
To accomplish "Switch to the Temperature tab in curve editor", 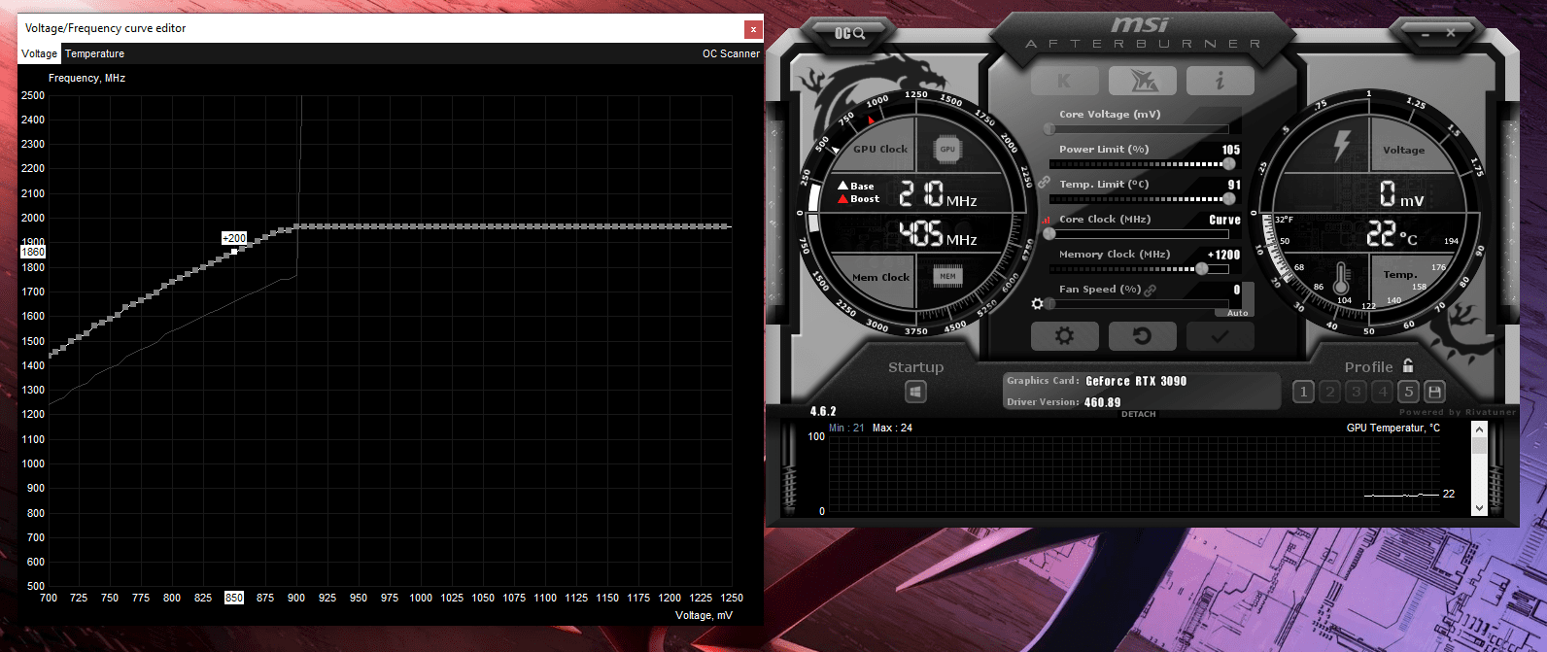I will click(x=94, y=54).
